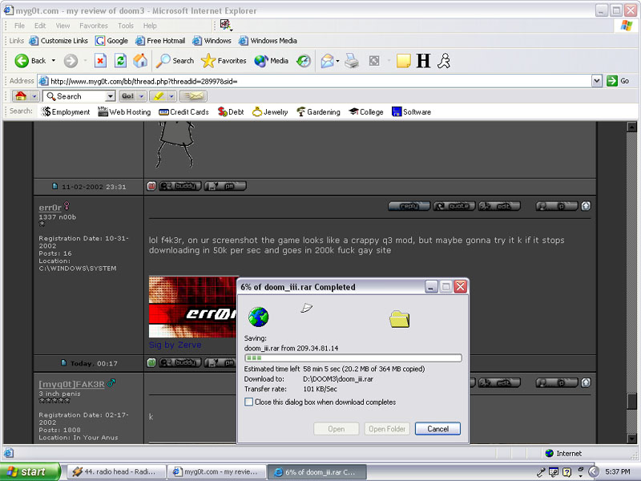Open the Favorites star pane
Viewport: 641px width, 481px height.
point(224,61)
